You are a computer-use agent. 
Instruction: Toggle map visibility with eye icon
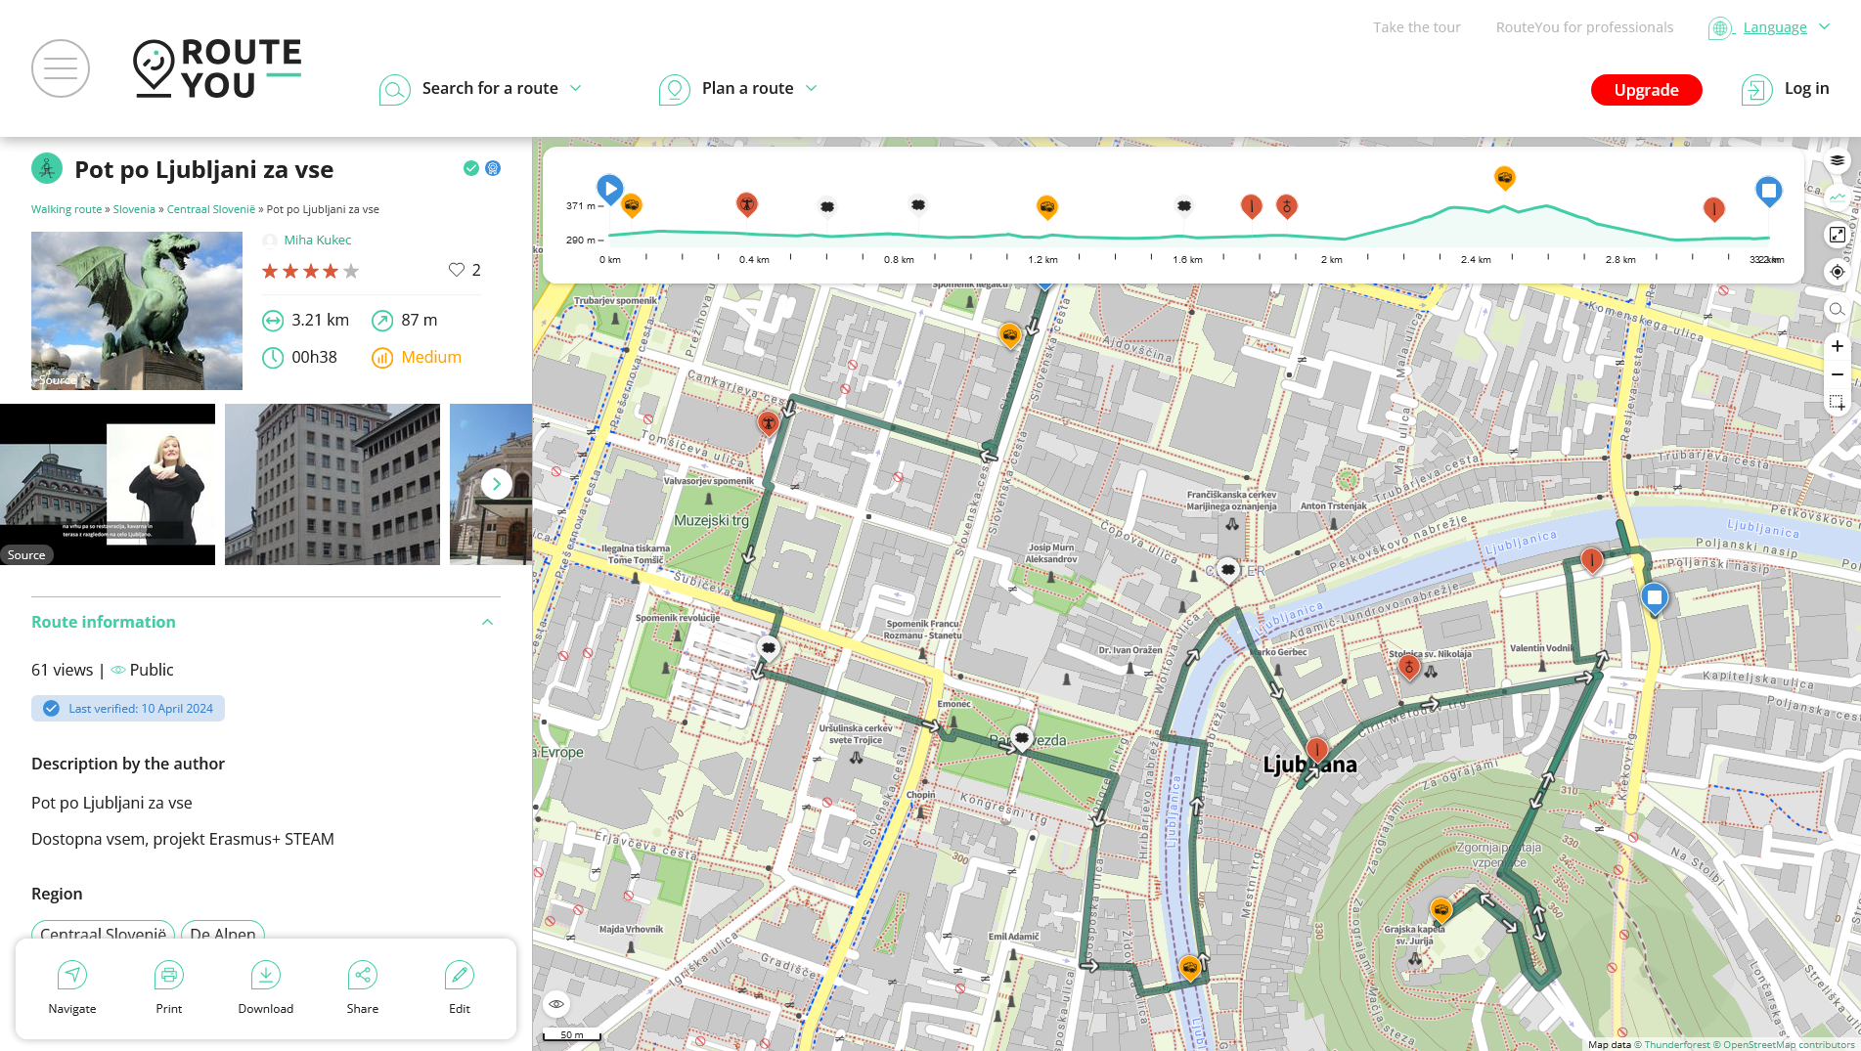556,1004
